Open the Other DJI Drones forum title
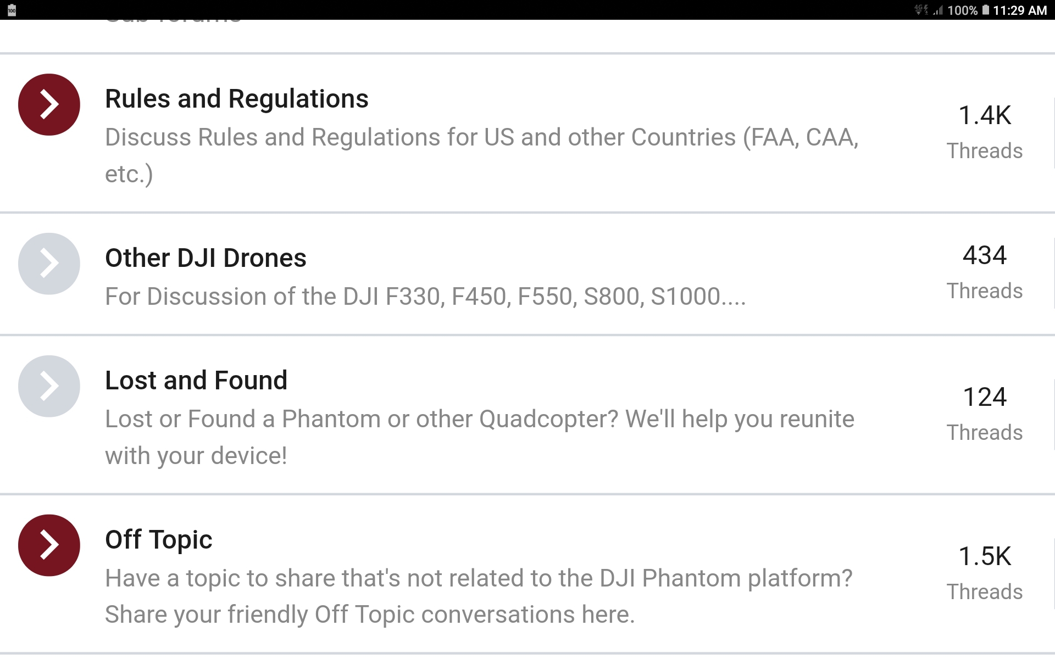Viewport: 1055px width, 659px height. pos(206,258)
